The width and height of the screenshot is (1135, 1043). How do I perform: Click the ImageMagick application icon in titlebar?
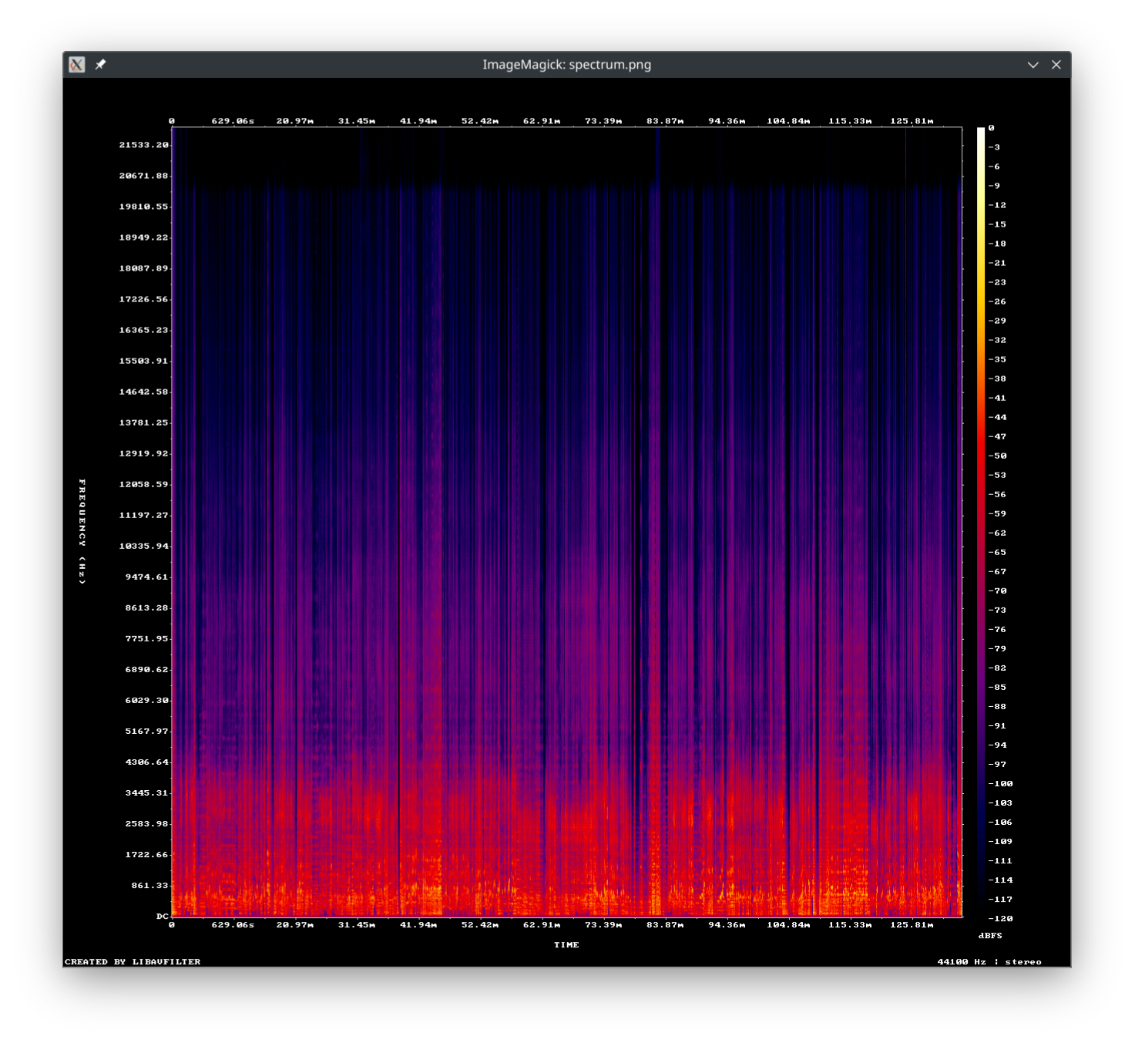click(x=77, y=65)
